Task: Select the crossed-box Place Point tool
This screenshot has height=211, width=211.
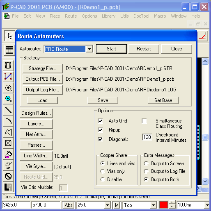Action: point(8,143)
